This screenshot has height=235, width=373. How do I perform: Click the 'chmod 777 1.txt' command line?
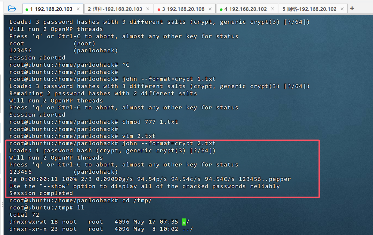150,122
